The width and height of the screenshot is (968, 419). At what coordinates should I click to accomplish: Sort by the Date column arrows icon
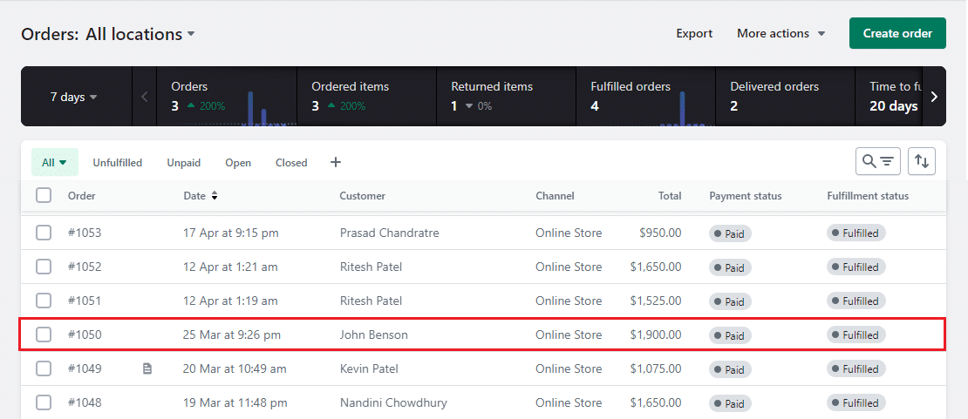pyautogui.click(x=215, y=196)
